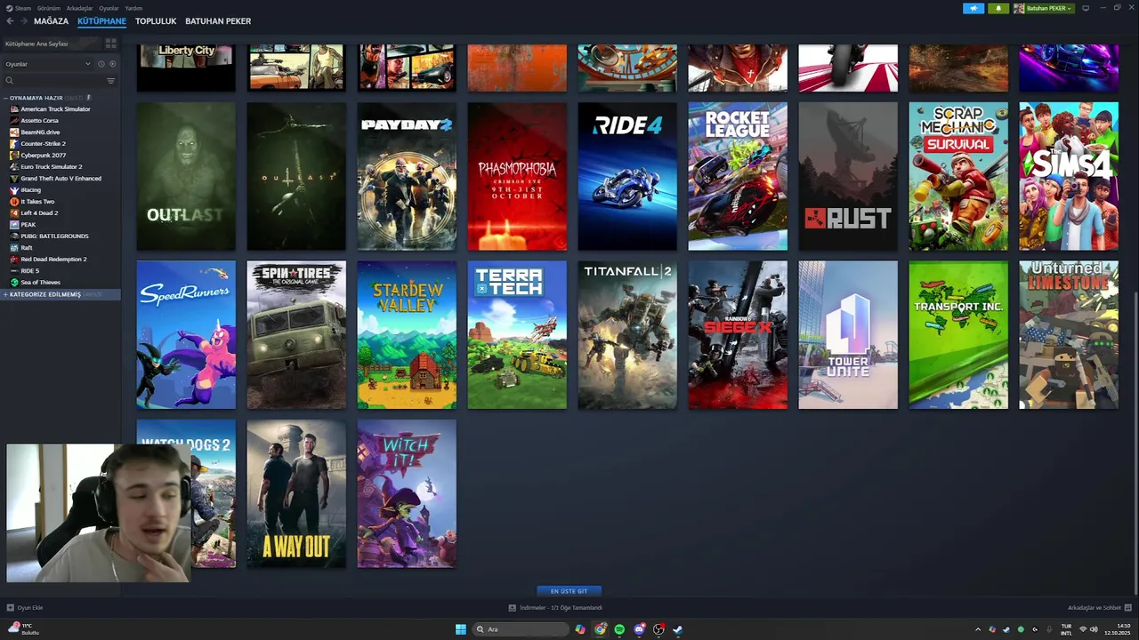The width and height of the screenshot is (1139, 640).
Task: Open the Batuhan PEKER account dropdown
Action: [x=1044, y=8]
